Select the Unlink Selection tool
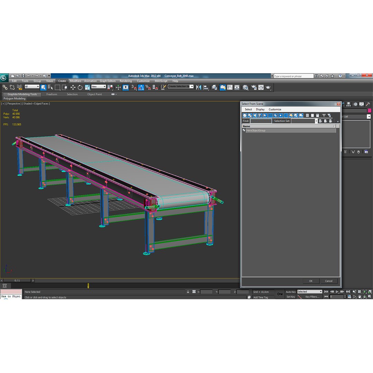The image size is (373, 373). coord(12,87)
